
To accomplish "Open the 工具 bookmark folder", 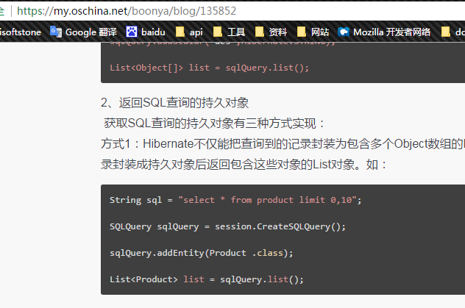I will click(229, 32).
